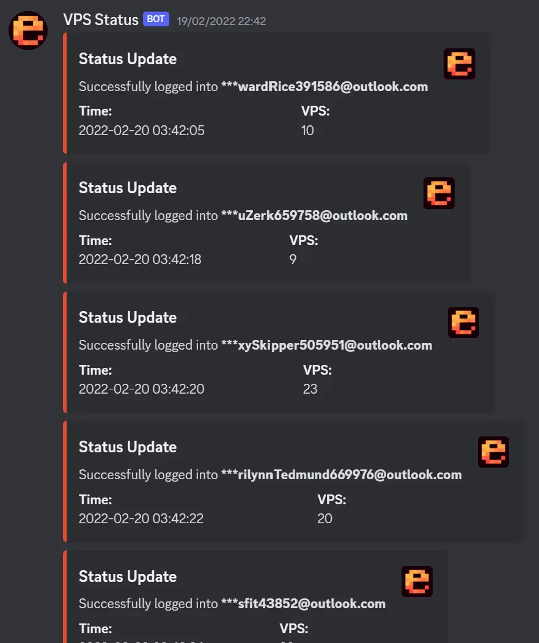The width and height of the screenshot is (539, 643).
Task: Click the uZerk659758@outlook.com email text
Action: (314, 216)
